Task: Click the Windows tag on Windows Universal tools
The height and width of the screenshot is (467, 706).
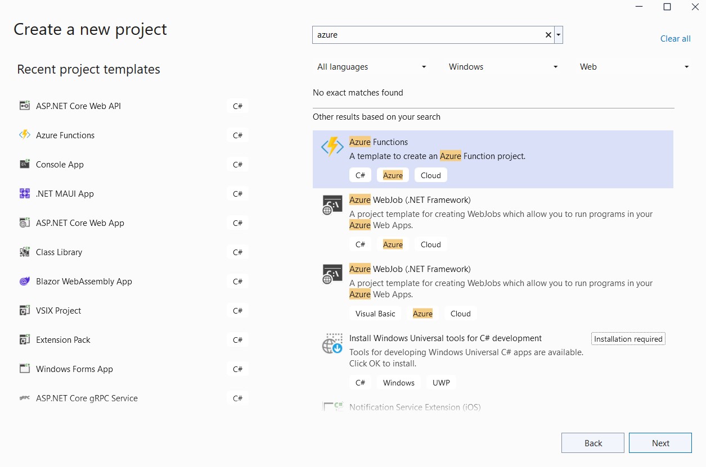Action: click(x=399, y=383)
